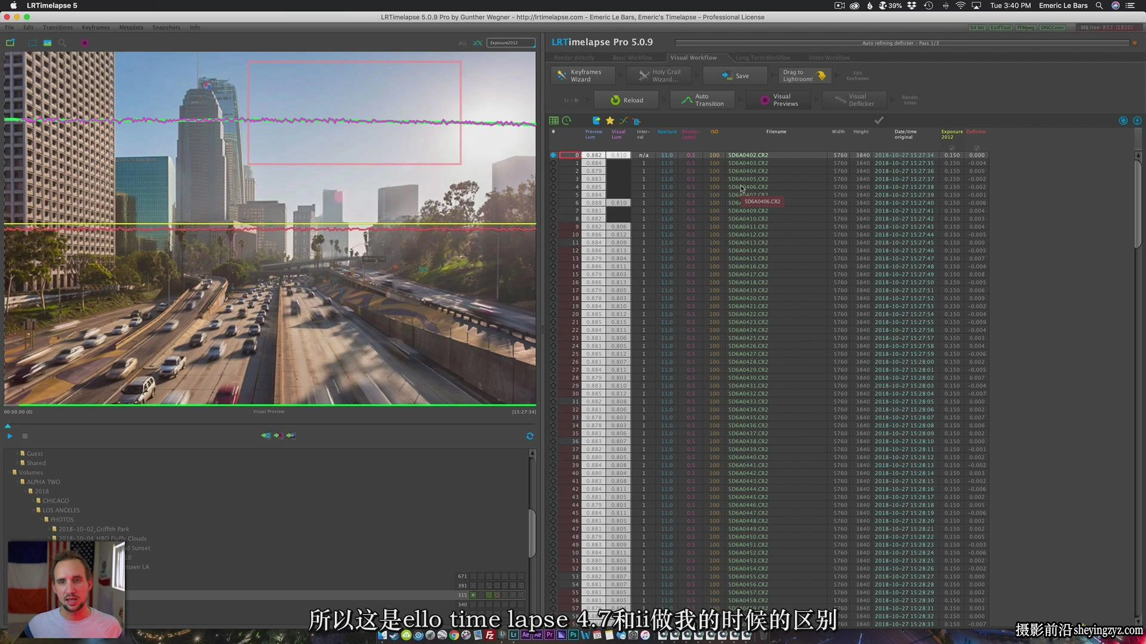Cancel the auto refining deflicker progress

point(1135,43)
